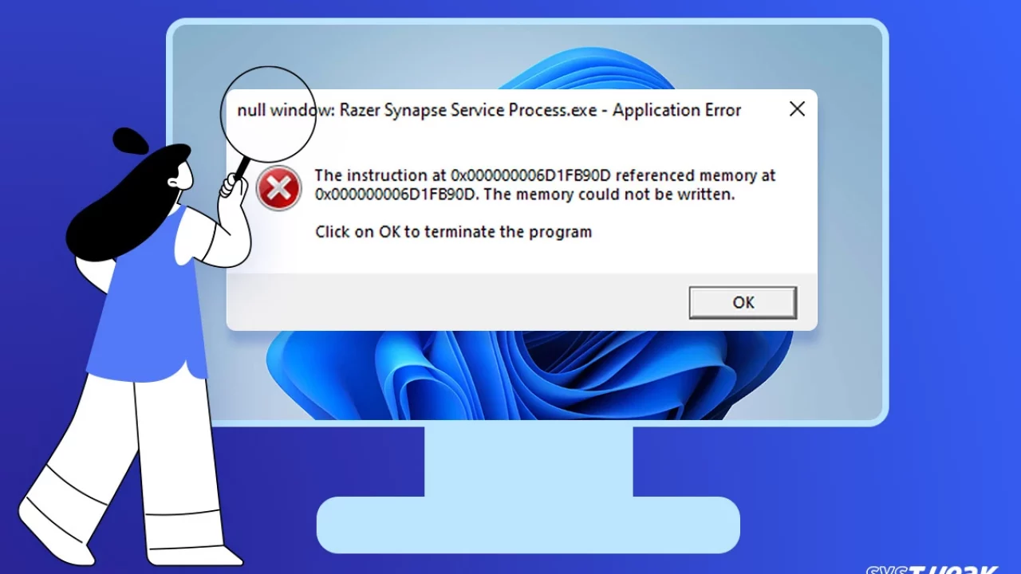1021x574 pixels.
Task: Click the gray dialog footer area
Action: 522,302
